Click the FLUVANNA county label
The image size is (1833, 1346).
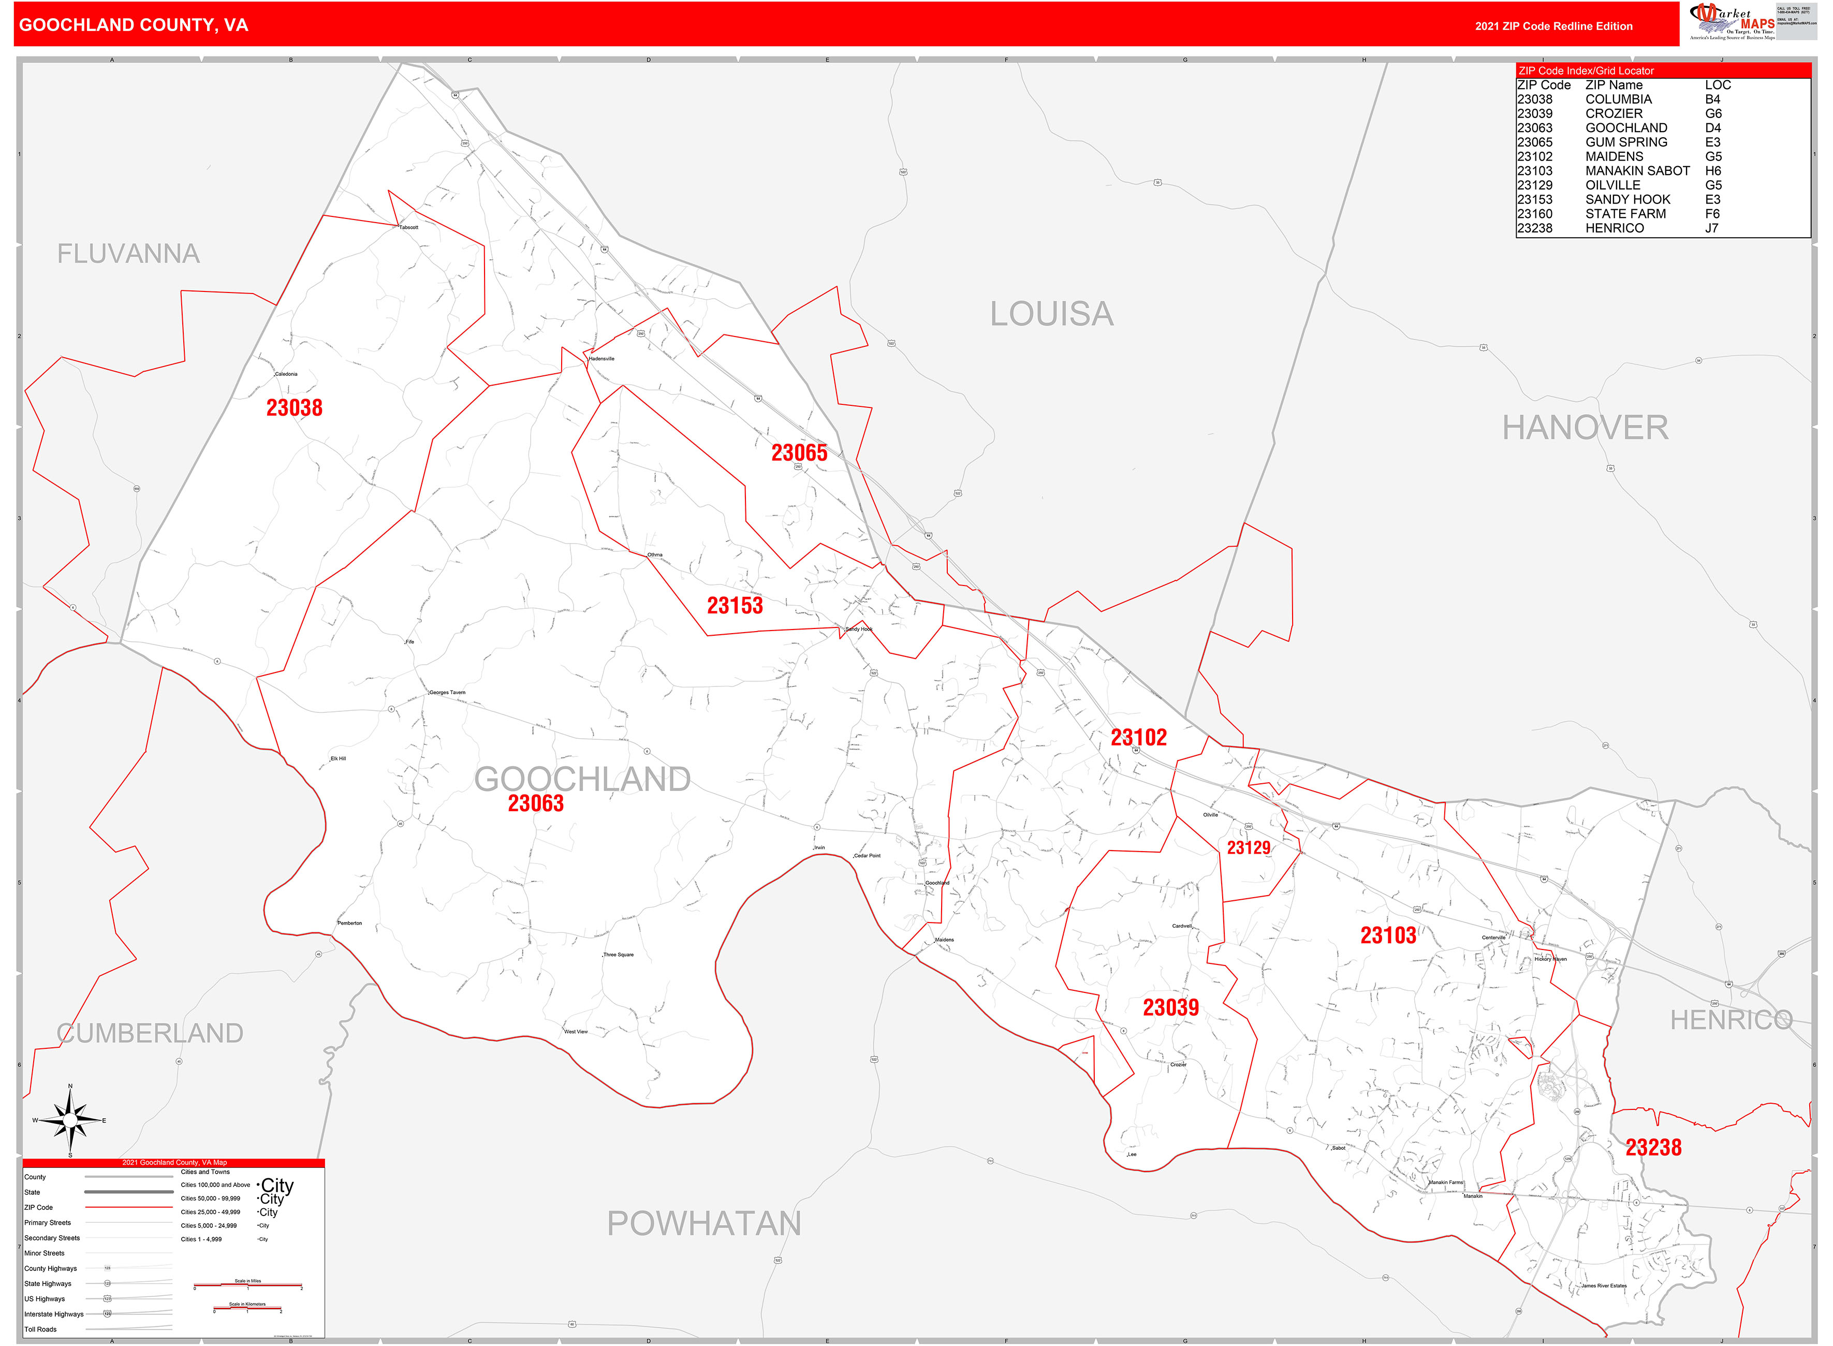click(128, 254)
